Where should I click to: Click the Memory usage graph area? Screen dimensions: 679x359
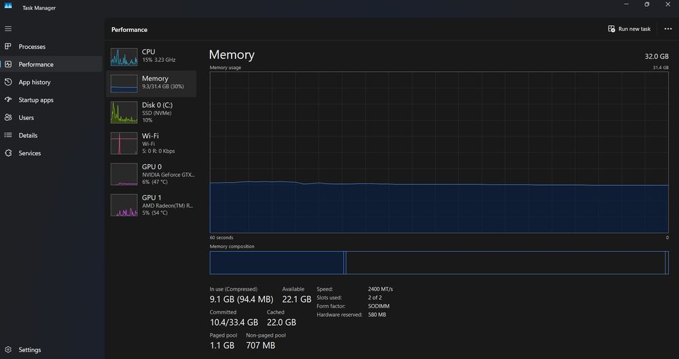click(439, 153)
